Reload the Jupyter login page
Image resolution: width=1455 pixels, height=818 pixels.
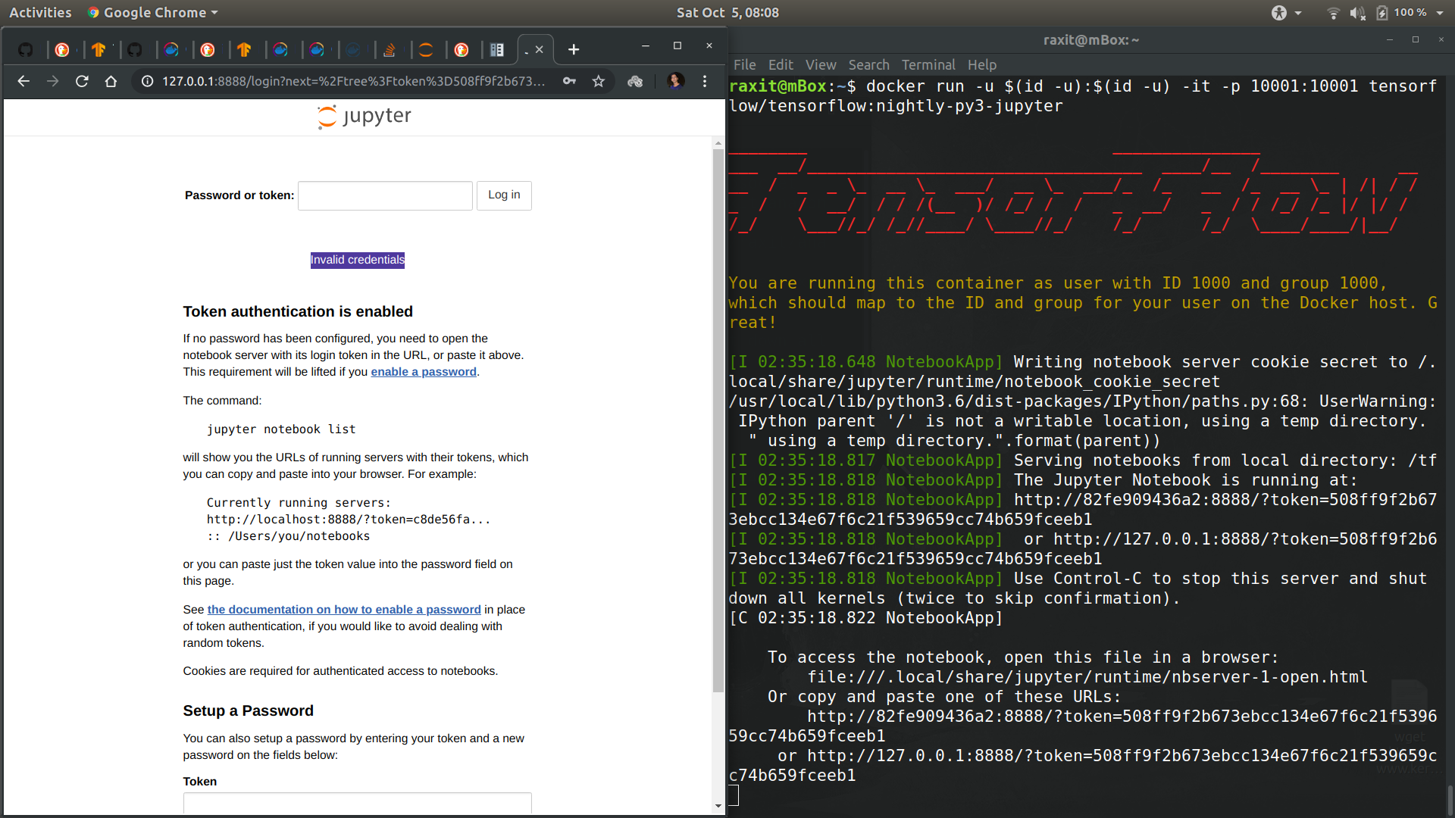point(82,81)
